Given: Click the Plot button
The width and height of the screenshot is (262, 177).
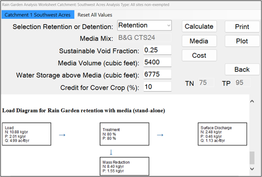Looking at the screenshot, I should point(242,41).
